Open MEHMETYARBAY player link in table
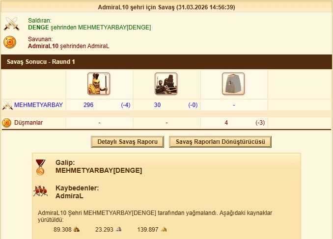The width and height of the screenshot is (333, 239). tap(38, 105)
